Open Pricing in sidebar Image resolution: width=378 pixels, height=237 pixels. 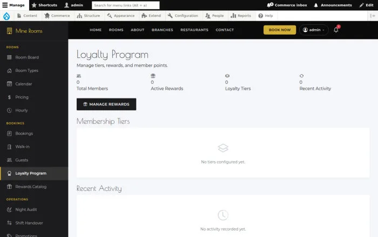point(34,97)
